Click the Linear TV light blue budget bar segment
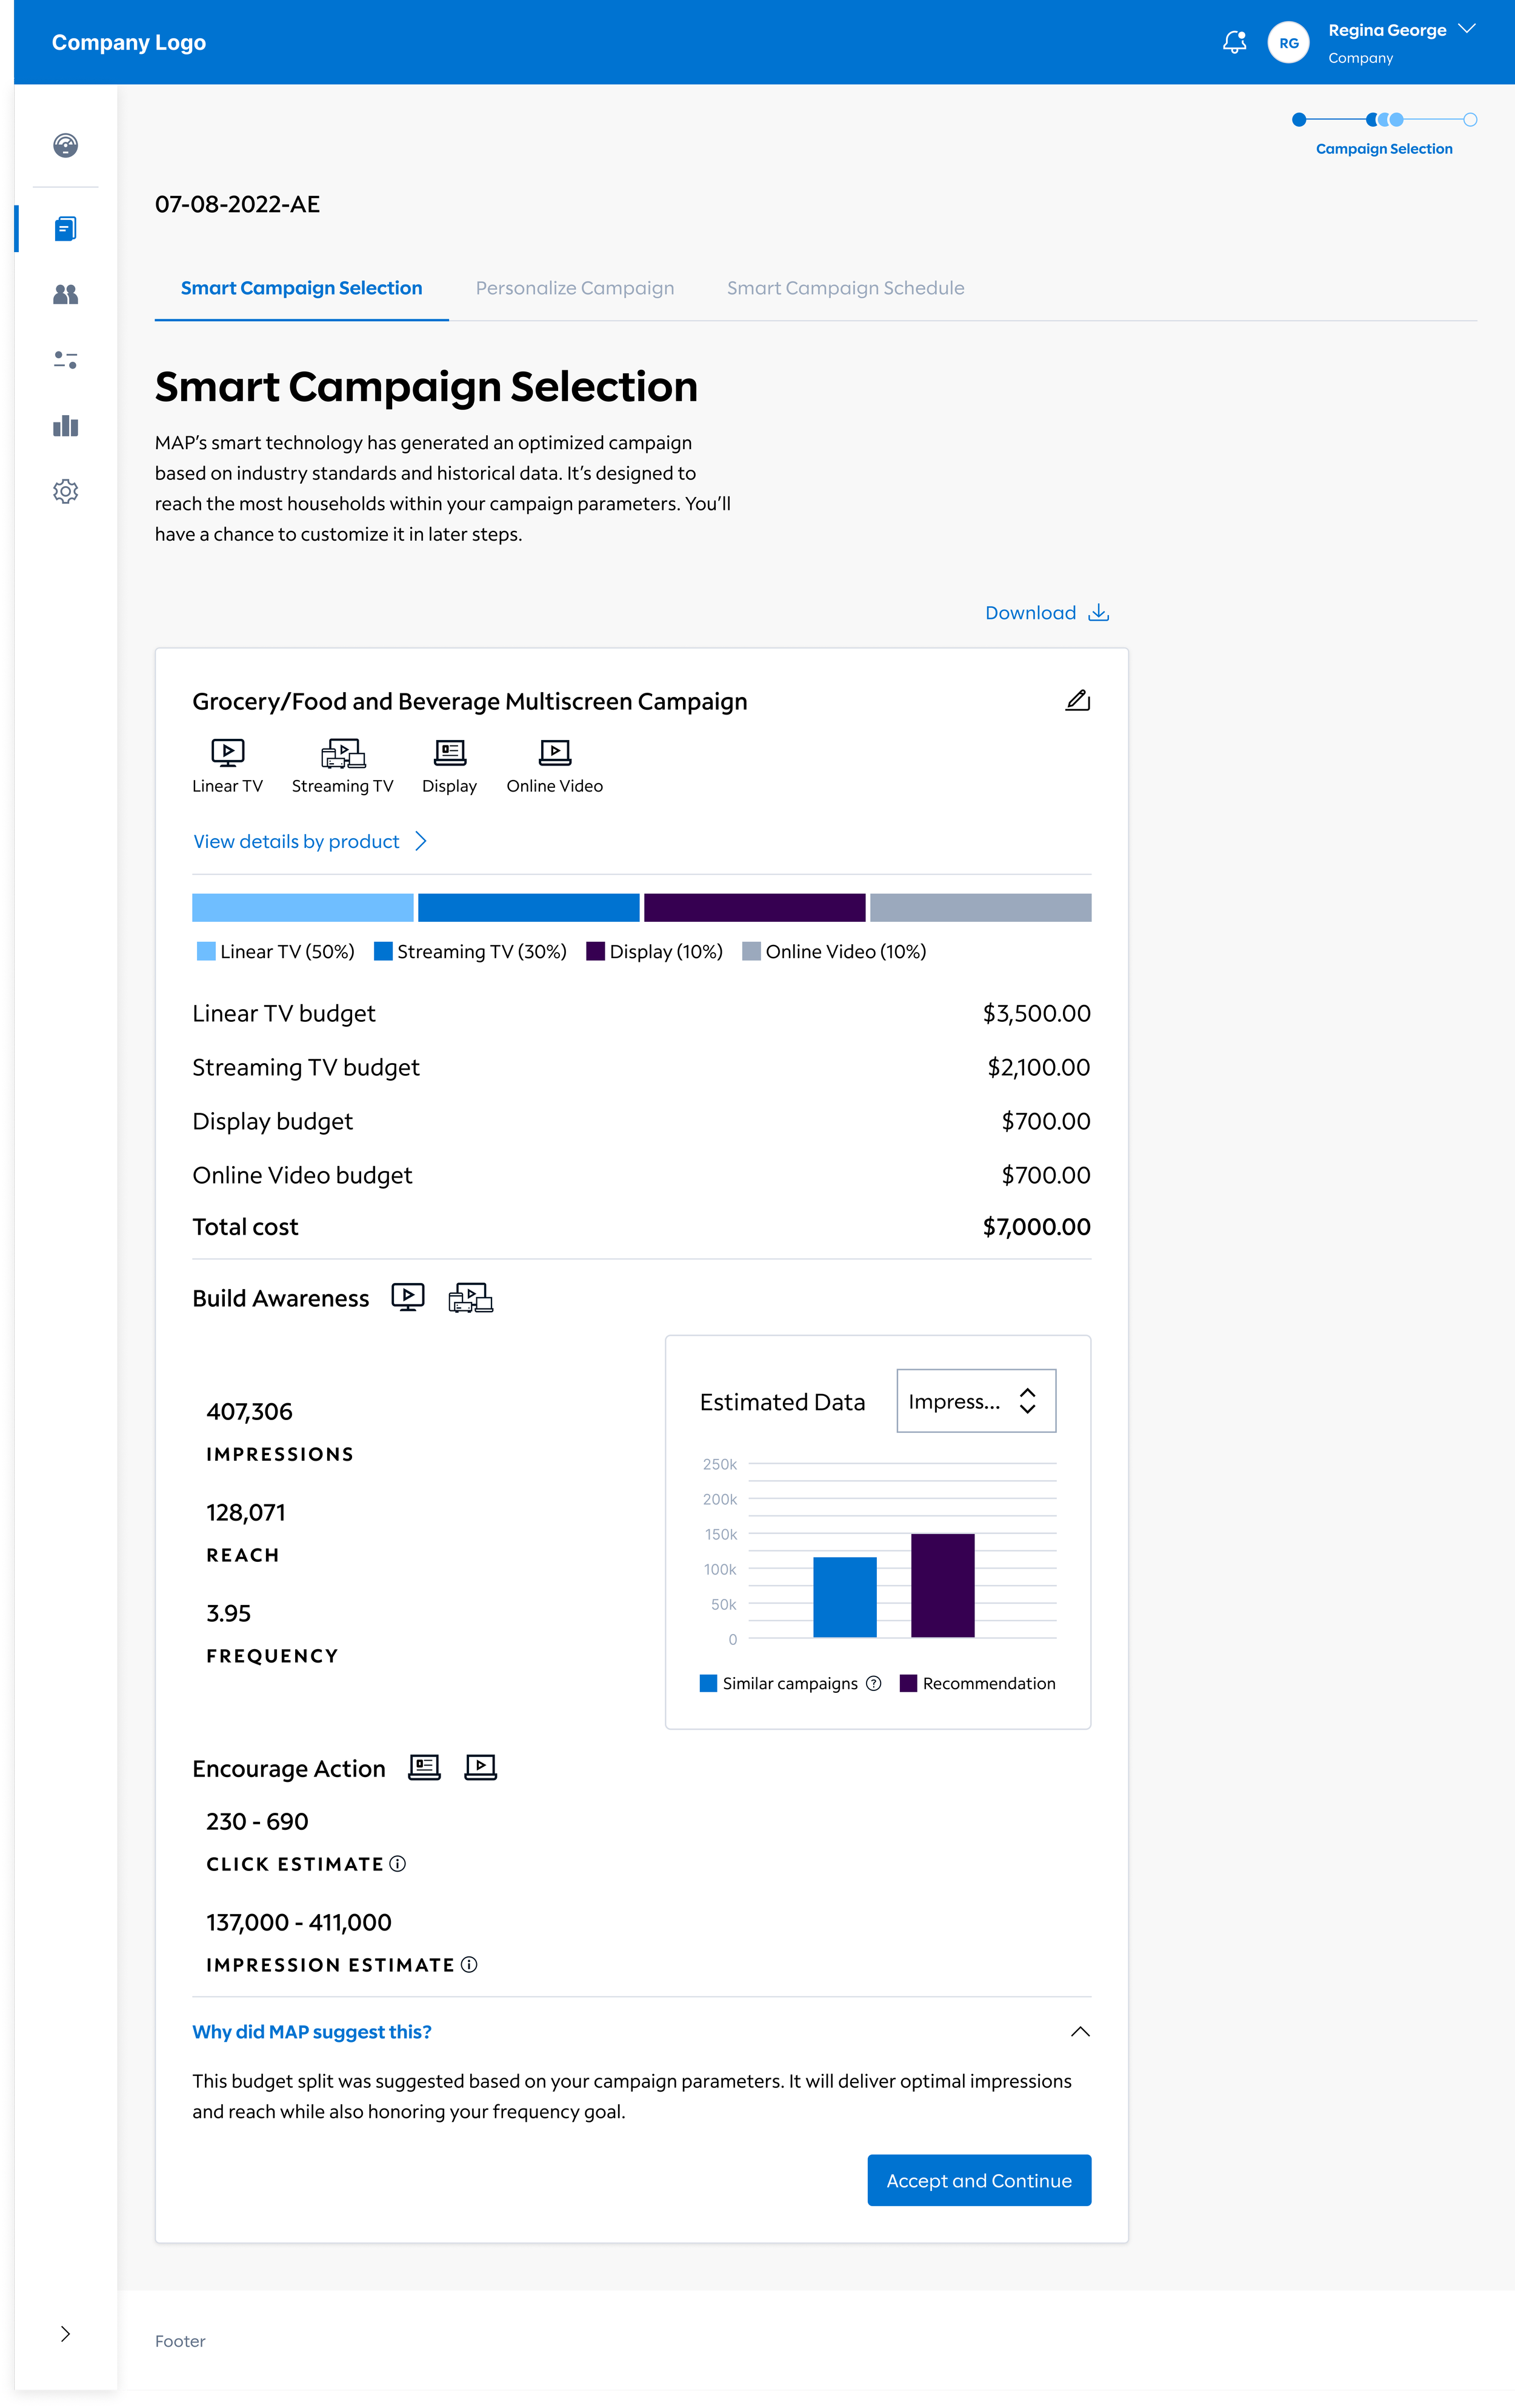The image size is (1515, 2408). tap(303, 907)
